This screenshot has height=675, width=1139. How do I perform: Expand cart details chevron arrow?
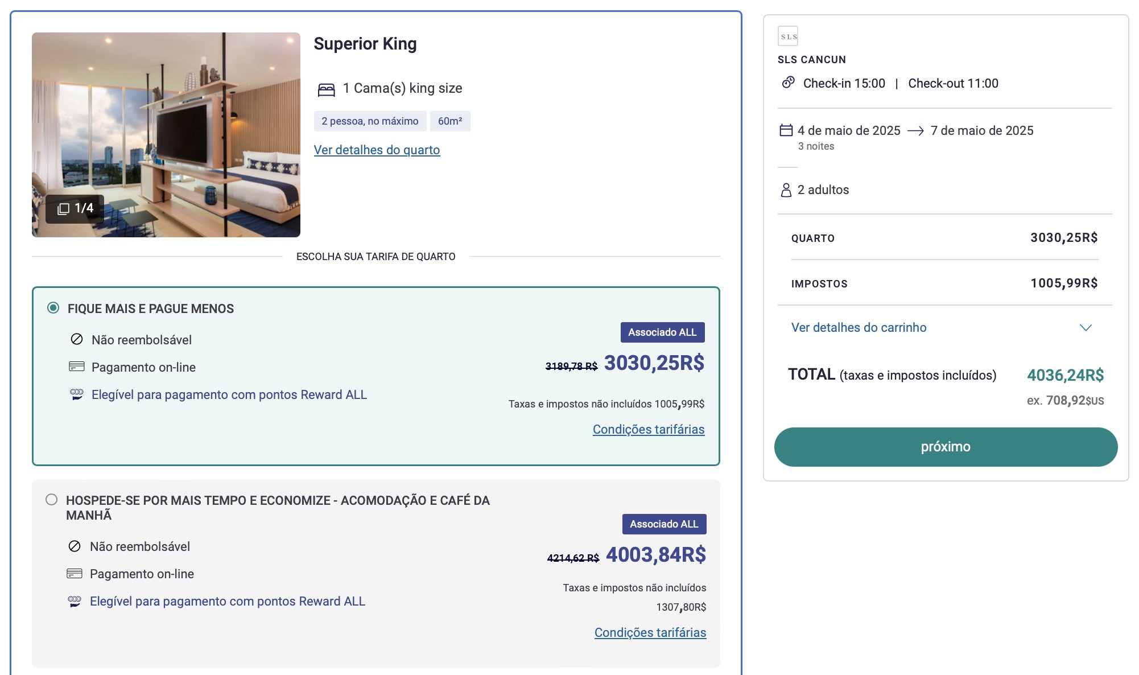(1086, 328)
